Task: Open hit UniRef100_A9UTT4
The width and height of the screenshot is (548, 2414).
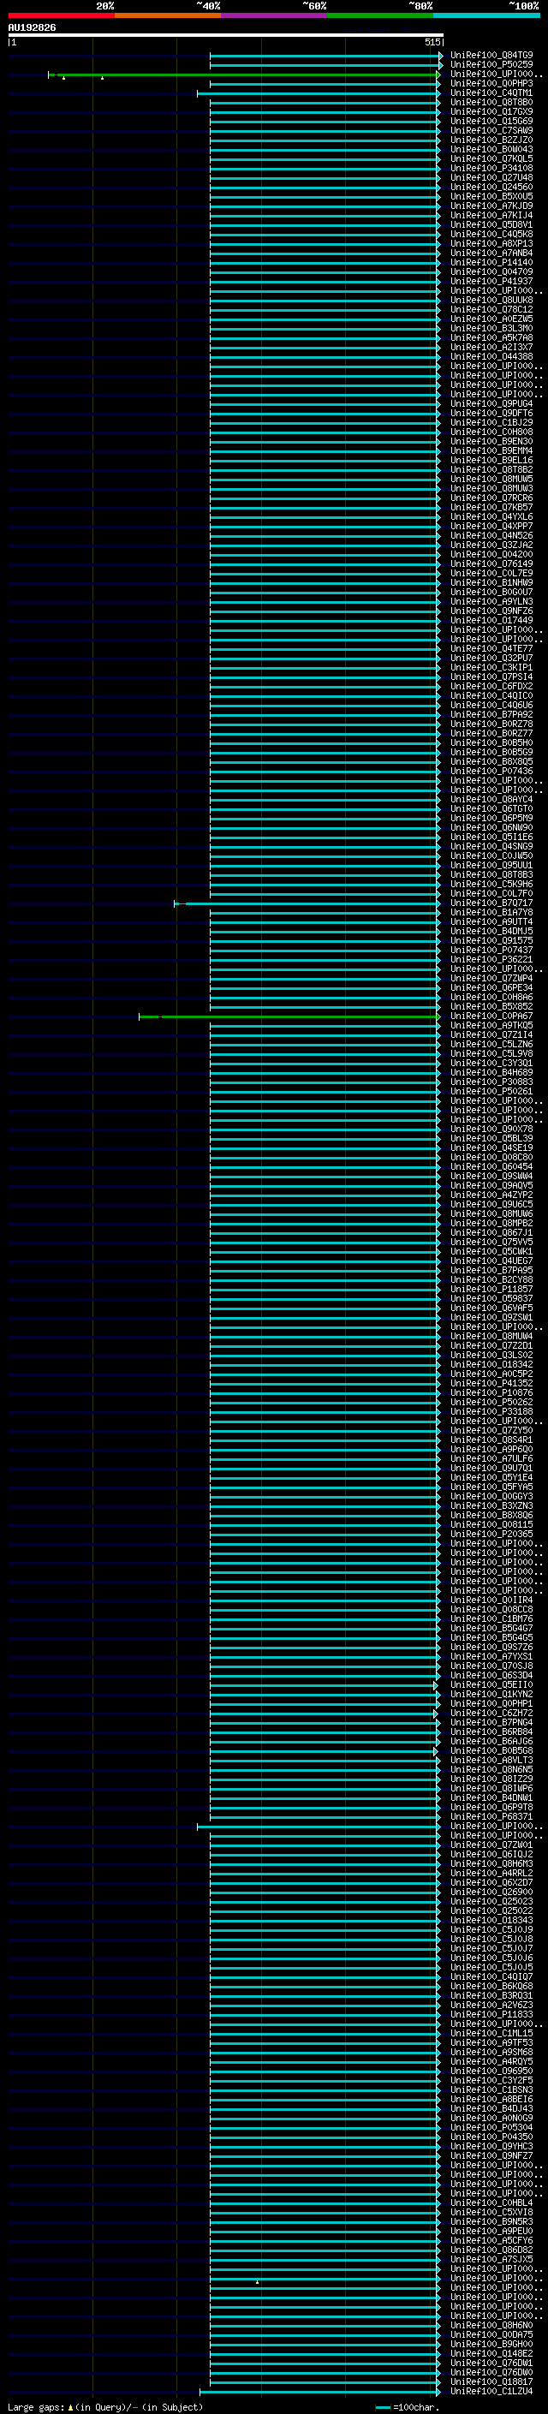Action: pos(491,921)
